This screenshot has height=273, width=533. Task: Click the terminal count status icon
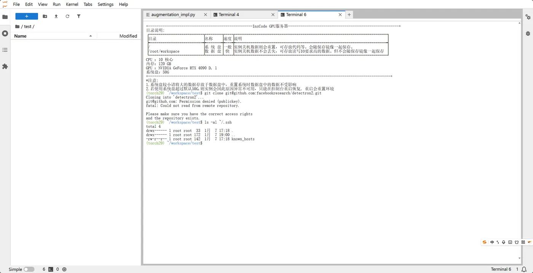pos(51,269)
